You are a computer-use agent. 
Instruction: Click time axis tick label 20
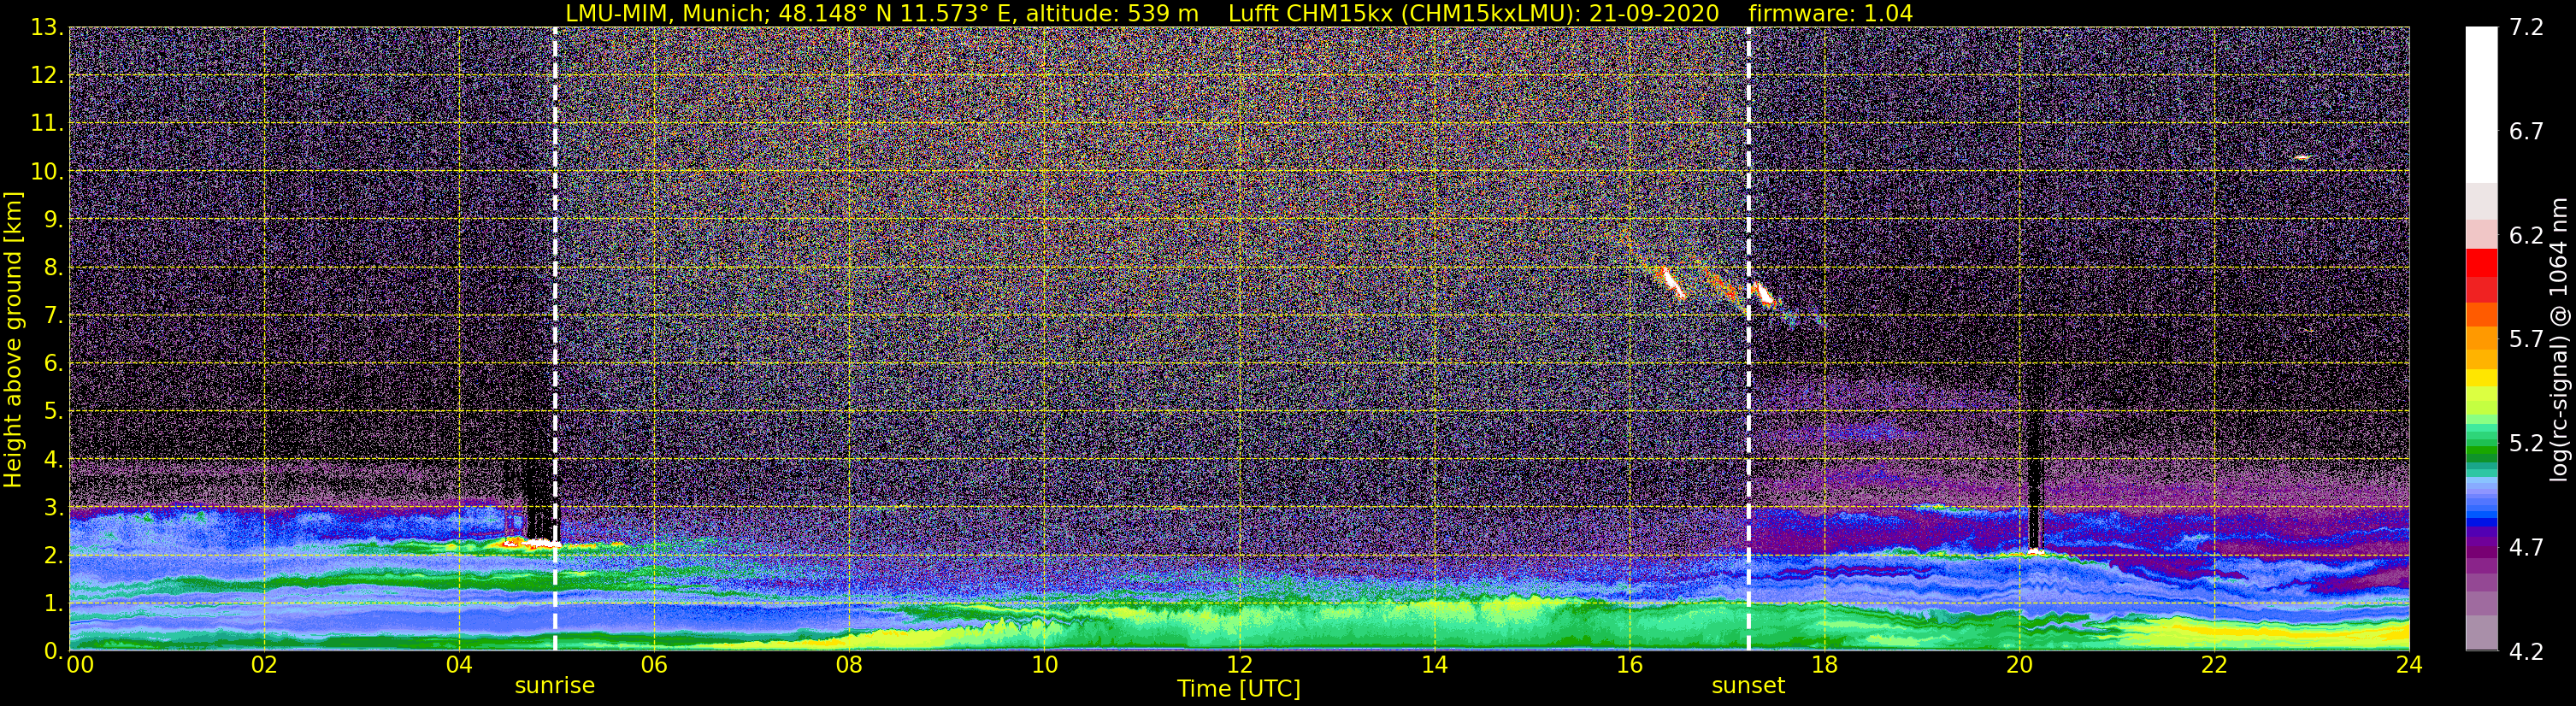(2019, 665)
